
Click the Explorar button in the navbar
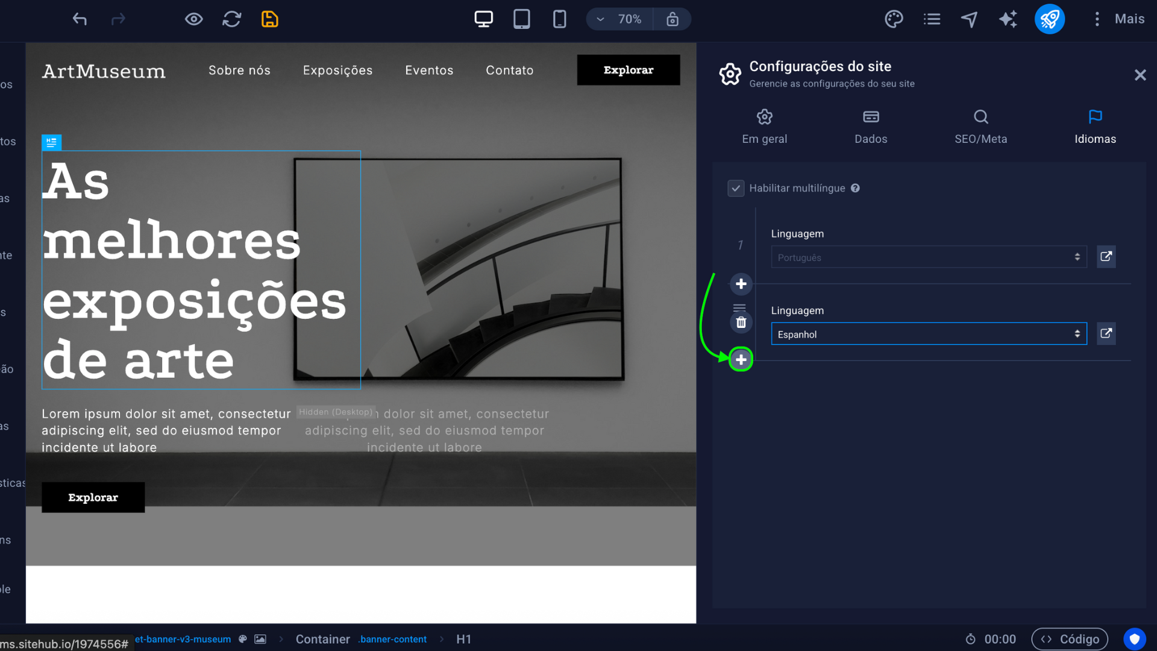(629, 70)
